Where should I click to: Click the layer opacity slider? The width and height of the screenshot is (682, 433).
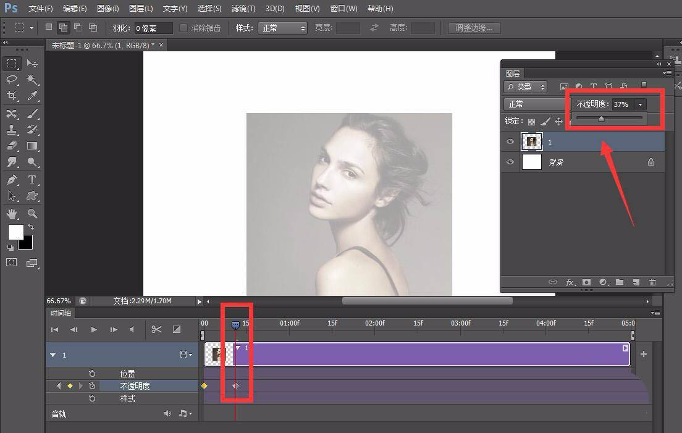click(609, 118)
